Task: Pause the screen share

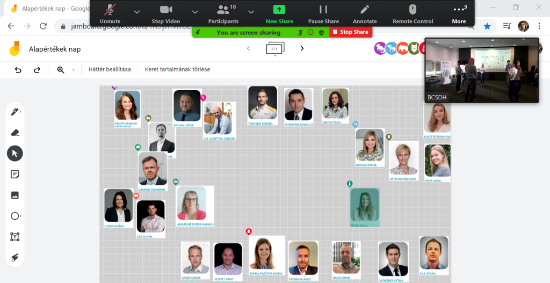Action: point(323,13)
